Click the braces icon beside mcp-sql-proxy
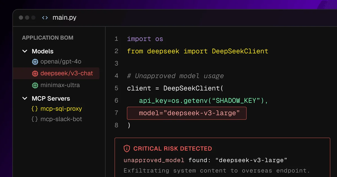Screen dimensions: 337x177 (x=34, y=109)
